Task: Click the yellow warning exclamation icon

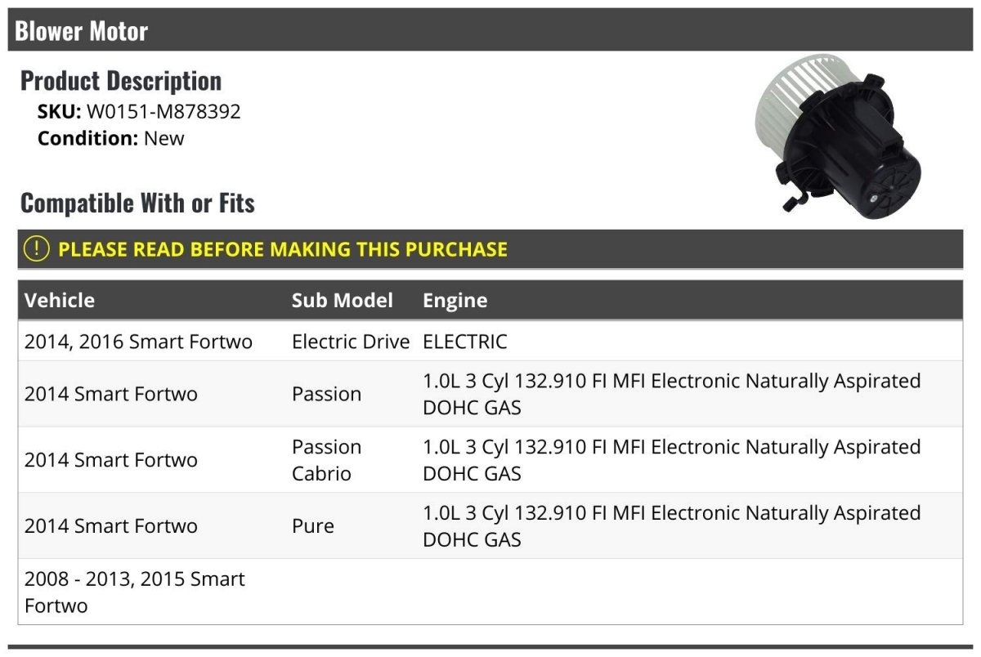Action: click(x=37, y=249)
